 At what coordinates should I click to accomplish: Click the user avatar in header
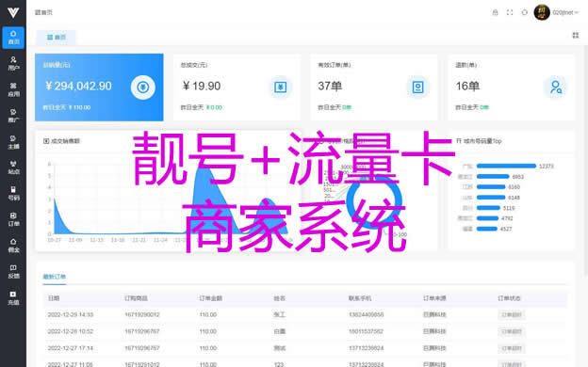pos(542,12)
